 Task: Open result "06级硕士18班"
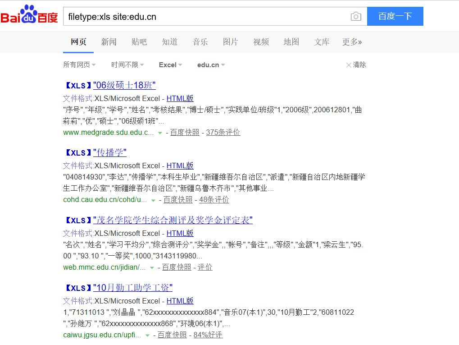[124, 85]
